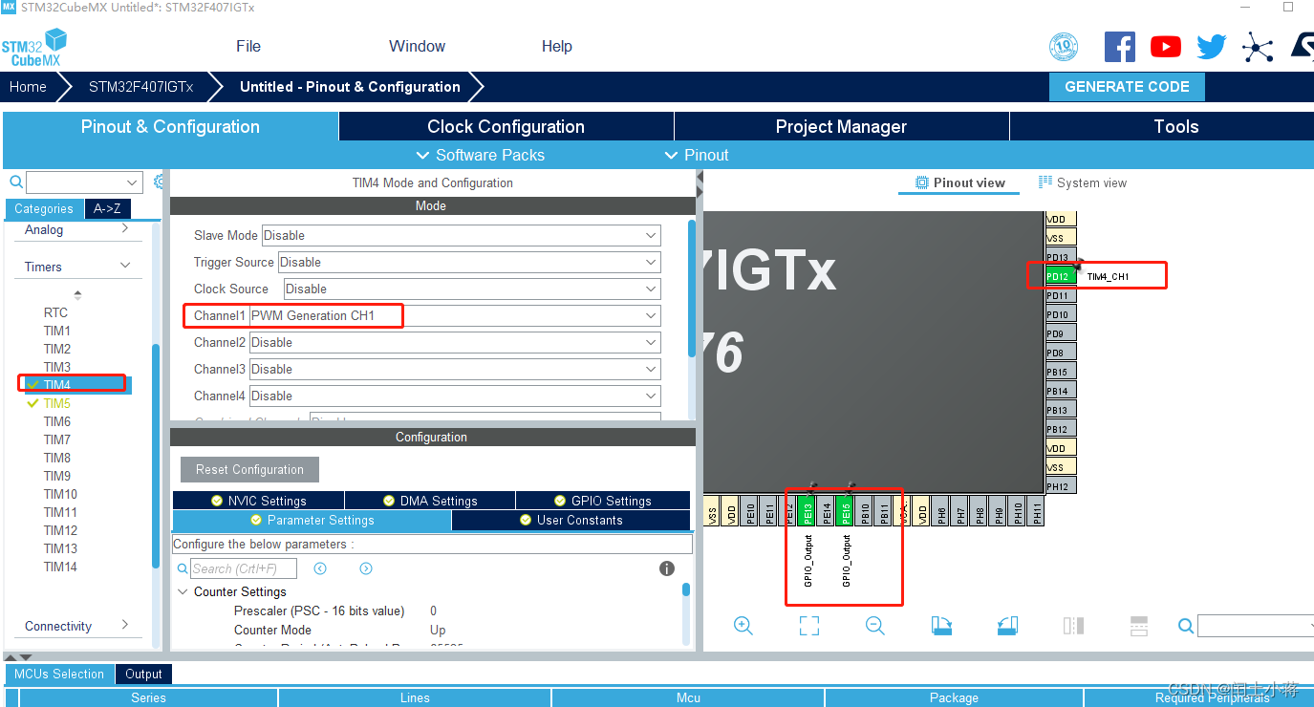Open the File menu
This screenshot has height=707, width=1314.
pos(248,46)
